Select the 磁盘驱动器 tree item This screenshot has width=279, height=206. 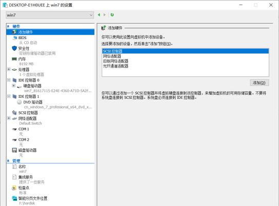(27, 150)
